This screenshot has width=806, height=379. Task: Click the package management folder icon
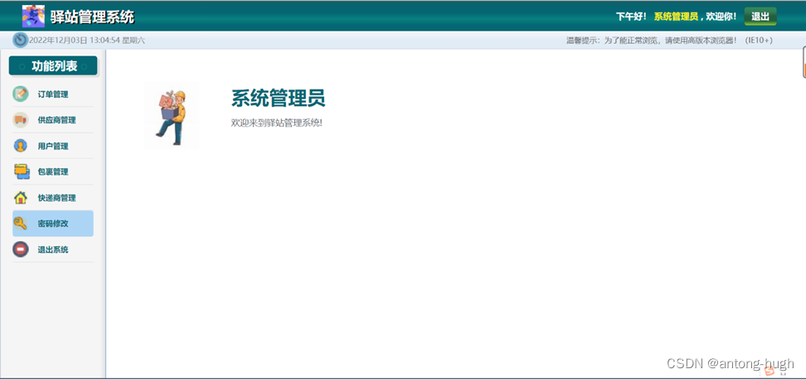point(22,172)
